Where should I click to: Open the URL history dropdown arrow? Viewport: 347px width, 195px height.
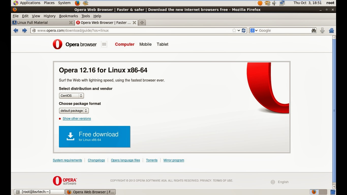pos(239,30)
